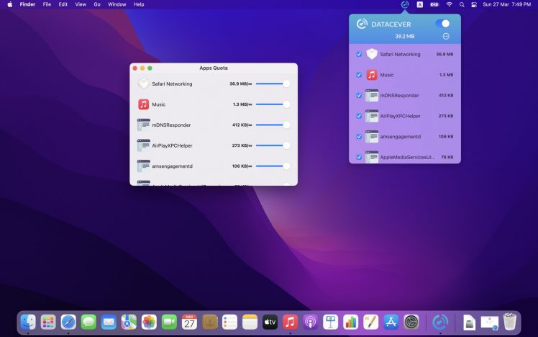Image resolution: width=538 pixels, height=337 pixels.
Task: Open the File menu
Action: pyautogui.click(x=47, y=4)
